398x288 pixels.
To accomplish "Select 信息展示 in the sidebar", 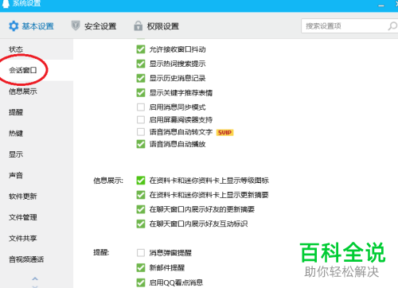I will 23,91.
